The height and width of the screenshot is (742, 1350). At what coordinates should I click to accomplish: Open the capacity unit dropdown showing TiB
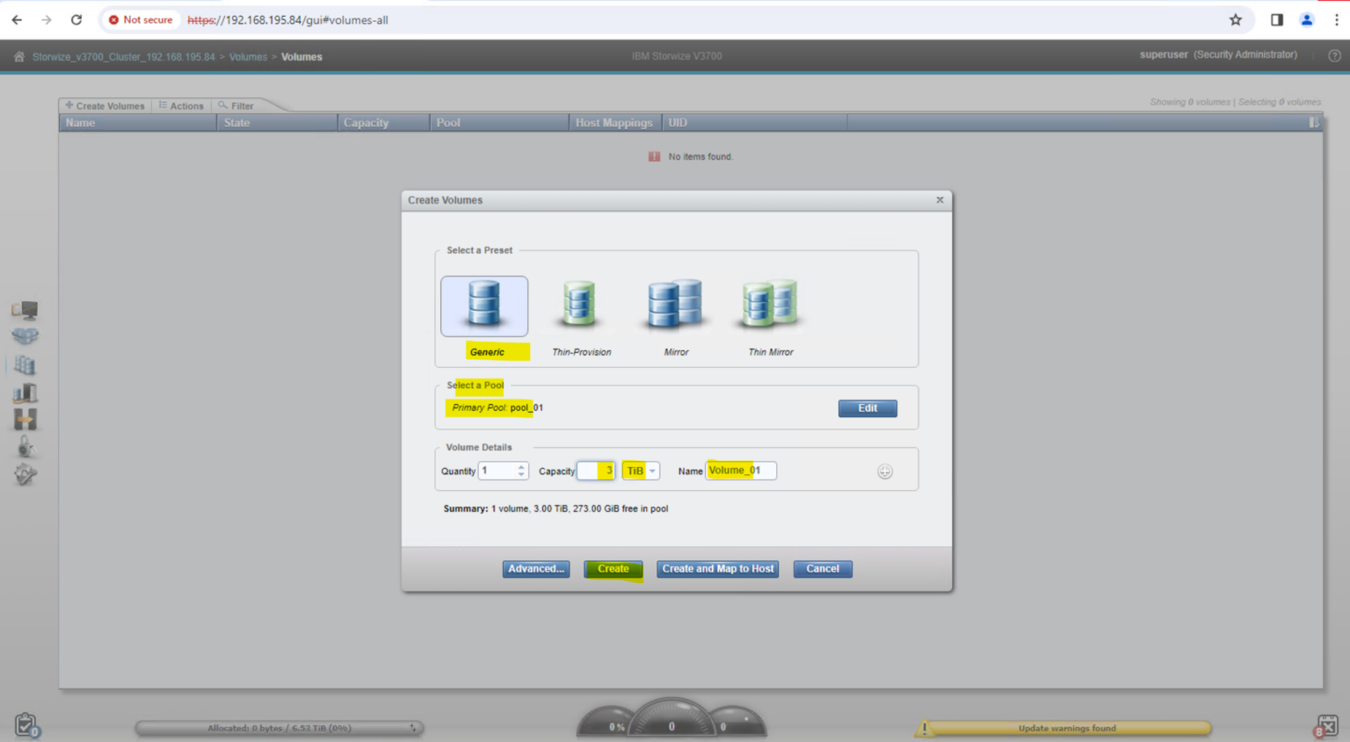651,471
